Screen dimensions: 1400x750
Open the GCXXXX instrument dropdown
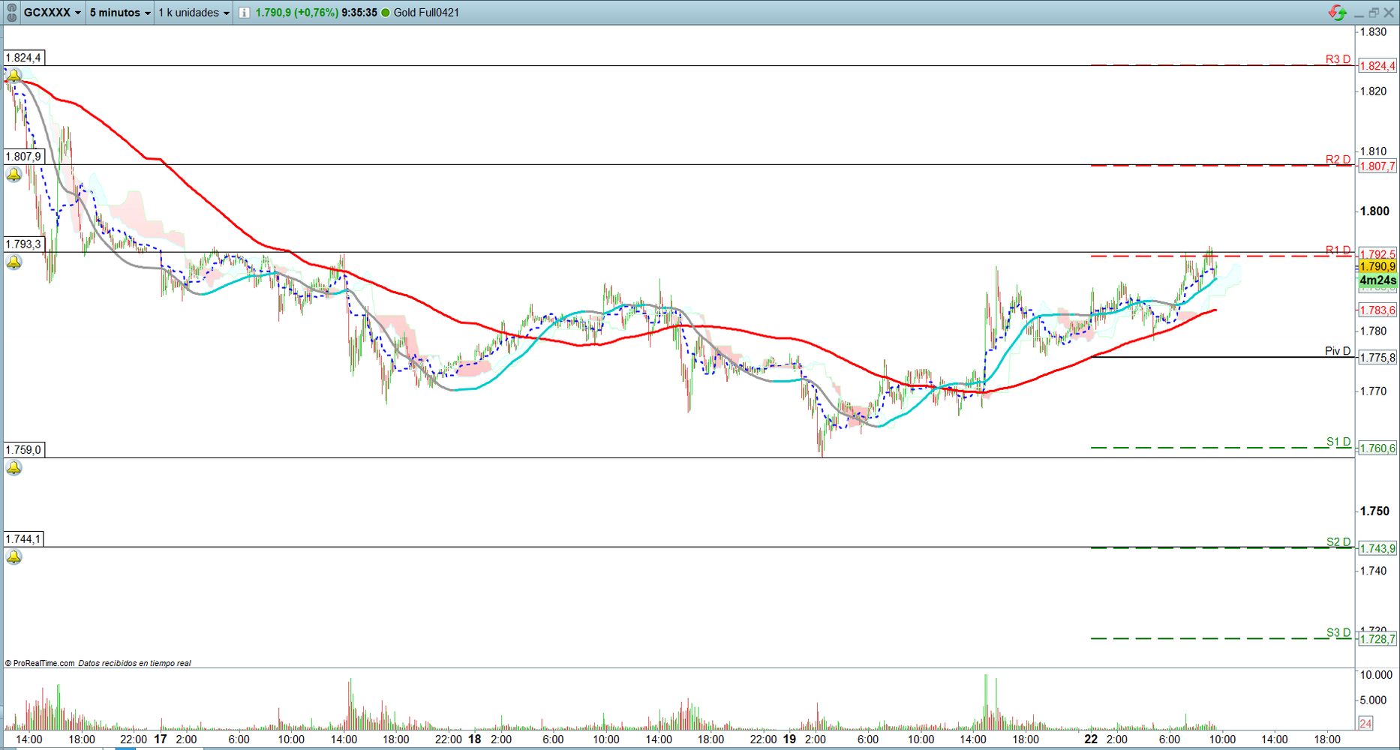(x=52, y=13)
